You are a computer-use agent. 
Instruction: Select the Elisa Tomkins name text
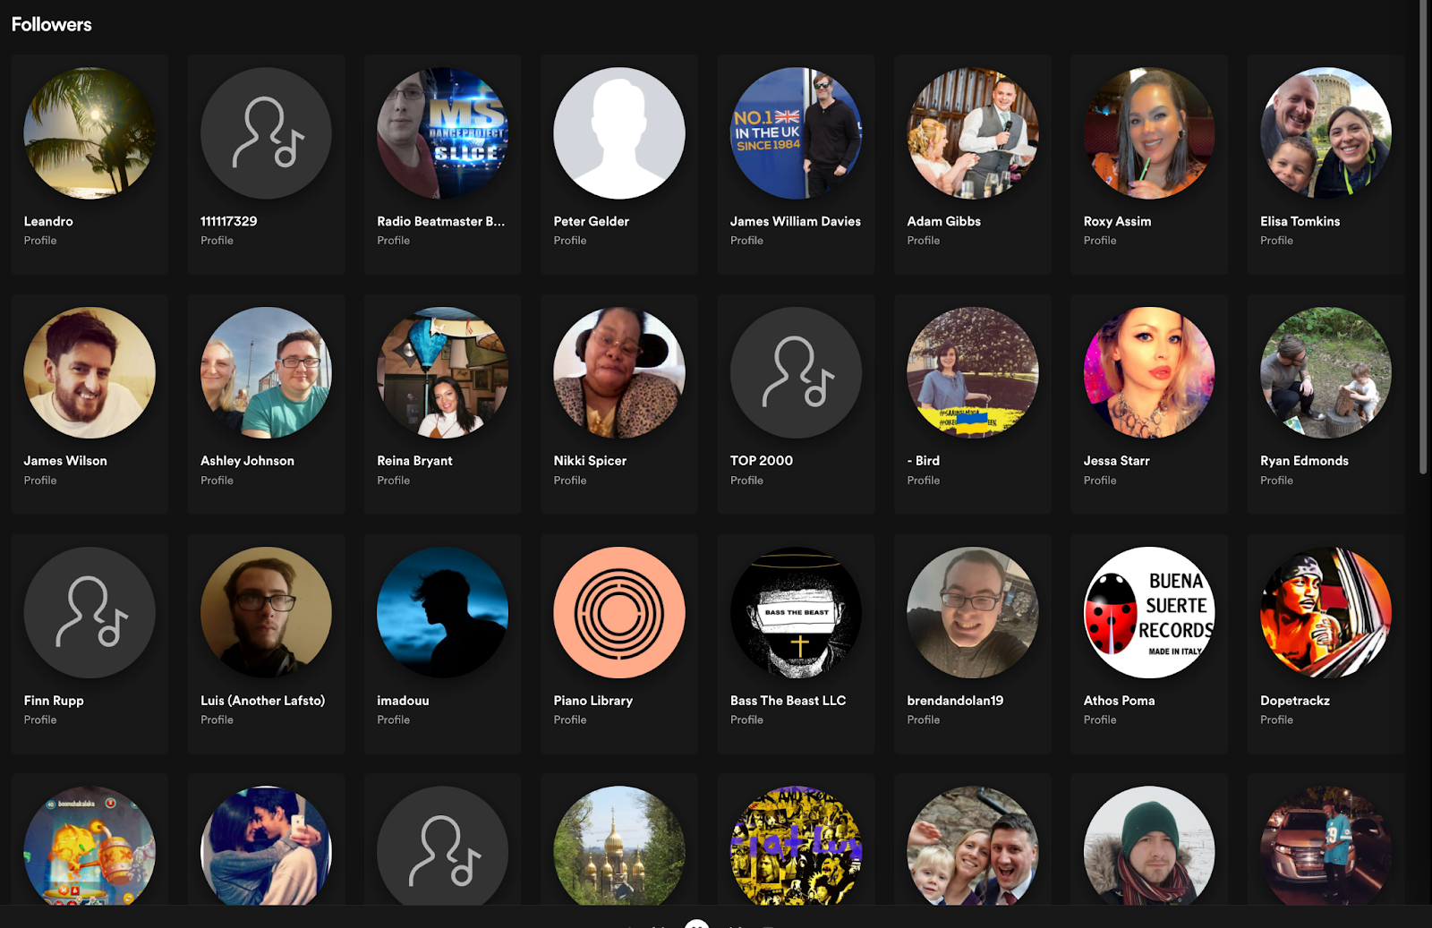1300,221
